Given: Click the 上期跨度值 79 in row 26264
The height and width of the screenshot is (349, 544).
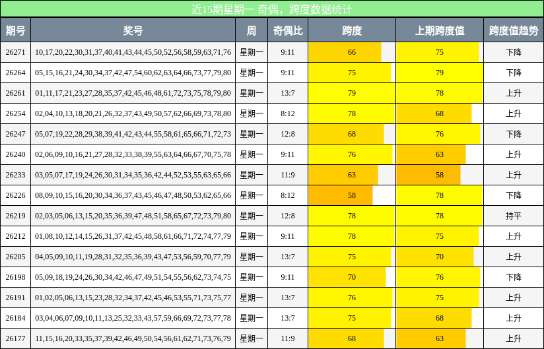Looking at the screenshot, I should [x=440, y=73].
